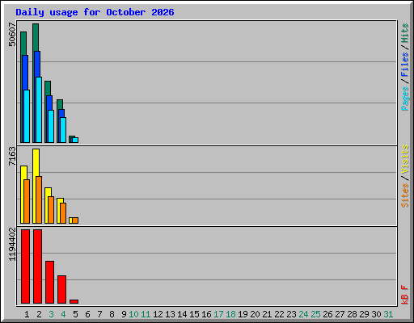Click day 7 on the date axis
Viewport: 414px width, 323px height.
coord(99,314)
